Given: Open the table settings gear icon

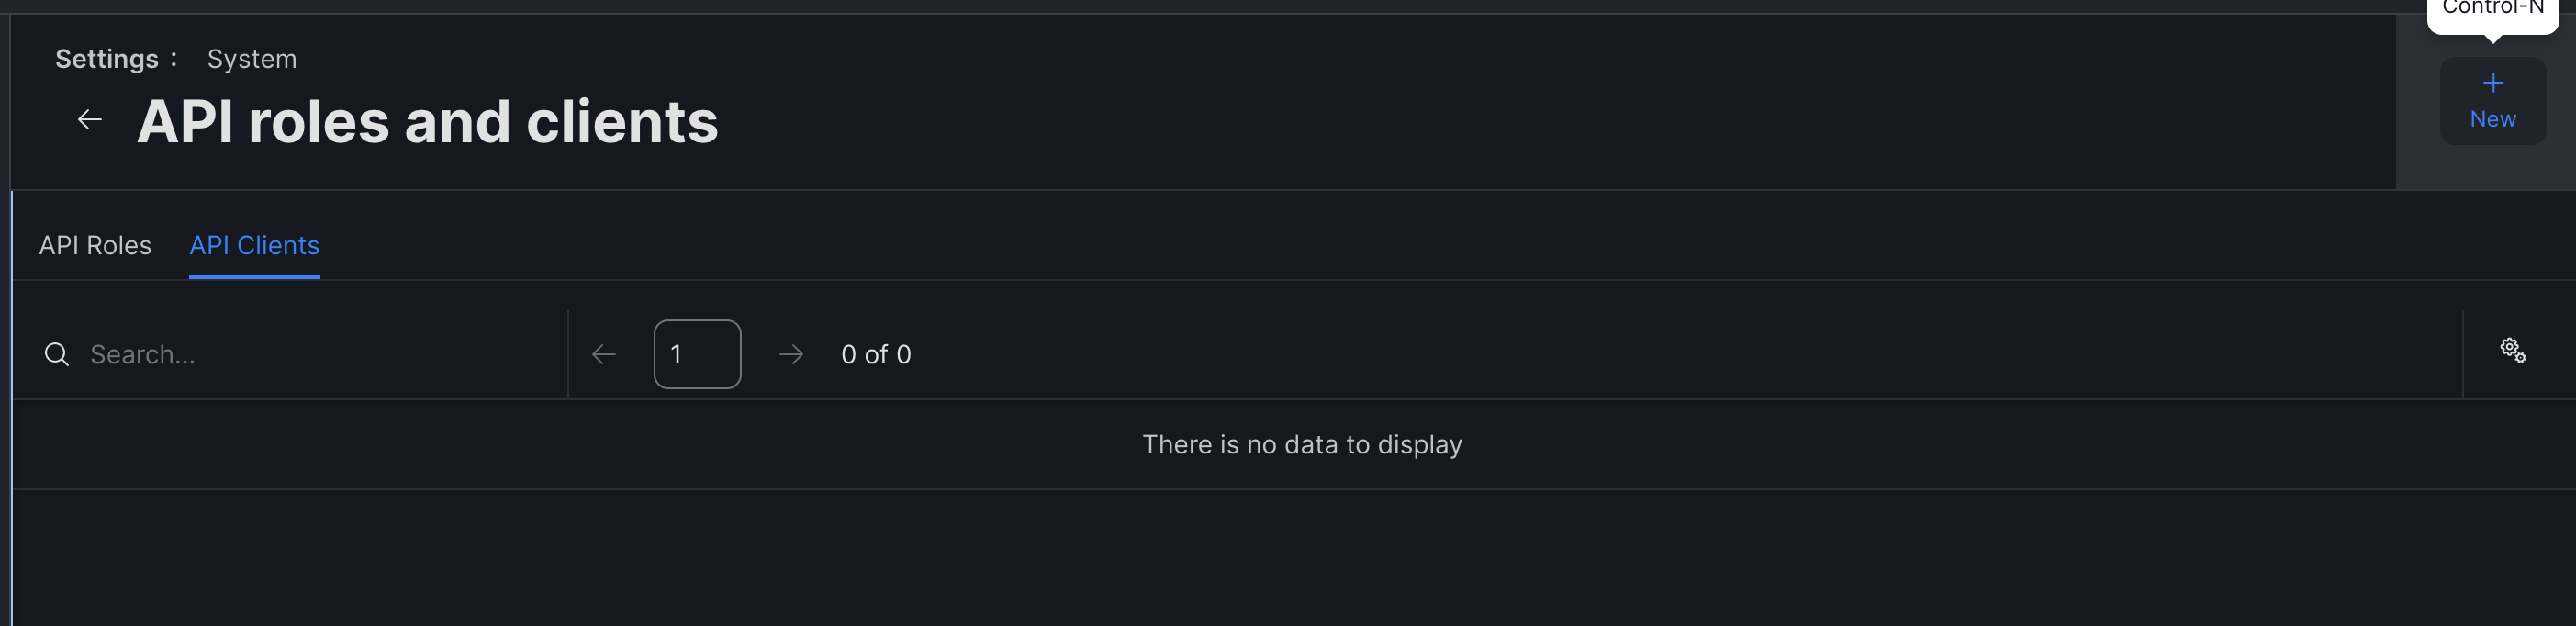Looking at the screenshot, I should click(2512, 350).
